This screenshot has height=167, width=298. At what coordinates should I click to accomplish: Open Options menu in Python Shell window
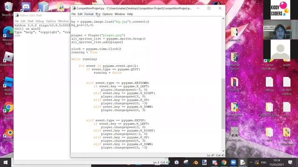click(x=51, y=21)
